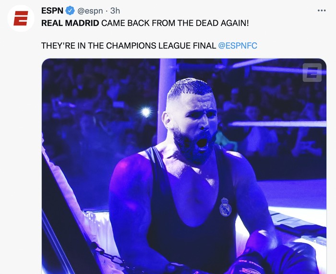Open the @espn handle link
This screenshot has height=274, width=336.
click(90, 11)
